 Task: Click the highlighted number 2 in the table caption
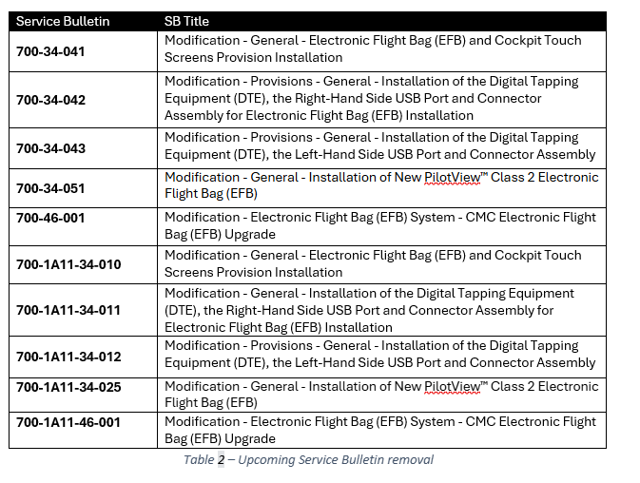pos(221,460)
